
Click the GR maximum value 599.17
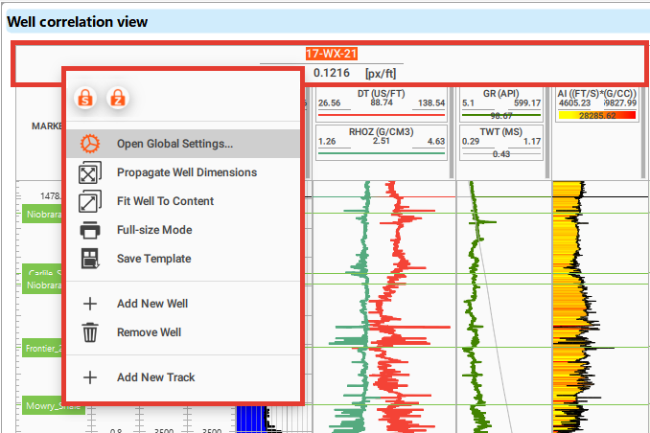pos(527,103)
